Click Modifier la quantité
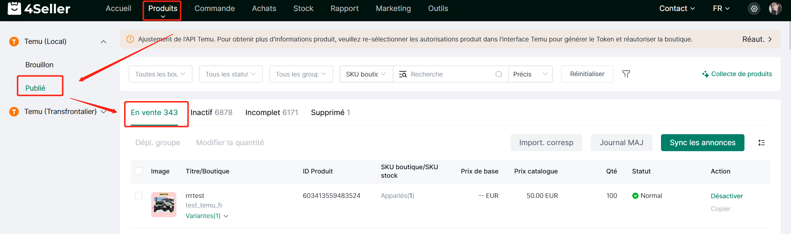The image size is (791, 234). [x=230, y=143]
